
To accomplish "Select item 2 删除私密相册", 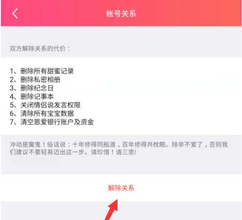I will click(x=35, y=80).
